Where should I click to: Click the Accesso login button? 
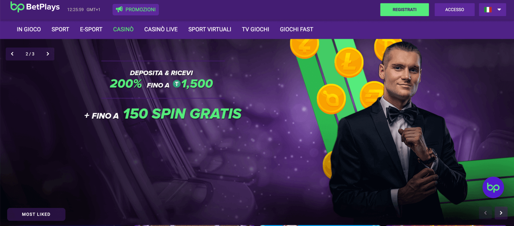(x=454, y=10)
